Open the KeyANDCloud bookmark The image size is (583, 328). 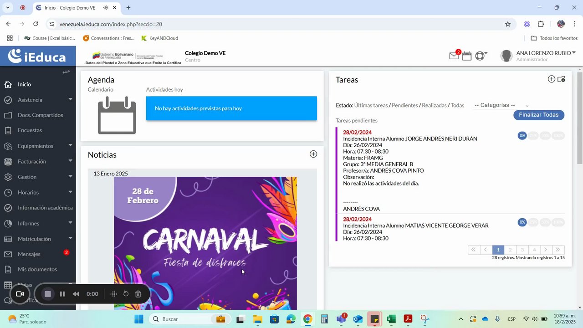coord(159,38)
